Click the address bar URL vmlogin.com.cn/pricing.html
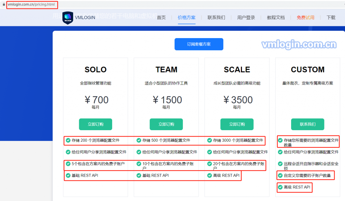The height and width of the screenshot is (201, 345). click(x=31, y=4)
